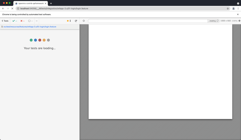Click the passed tests checkmark counter

(x=15, y=21)
